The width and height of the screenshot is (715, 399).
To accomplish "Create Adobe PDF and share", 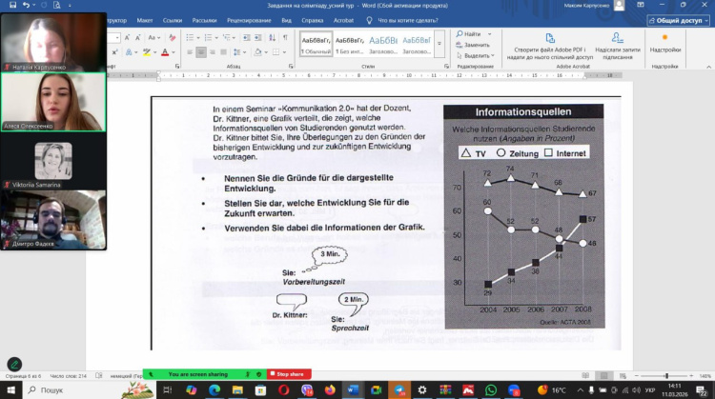I will point(549,47).
